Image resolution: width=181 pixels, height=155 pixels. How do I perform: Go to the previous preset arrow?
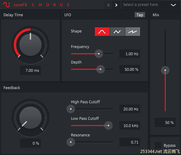(108, 5)
